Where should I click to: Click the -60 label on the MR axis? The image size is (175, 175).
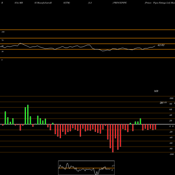(171, 143)
